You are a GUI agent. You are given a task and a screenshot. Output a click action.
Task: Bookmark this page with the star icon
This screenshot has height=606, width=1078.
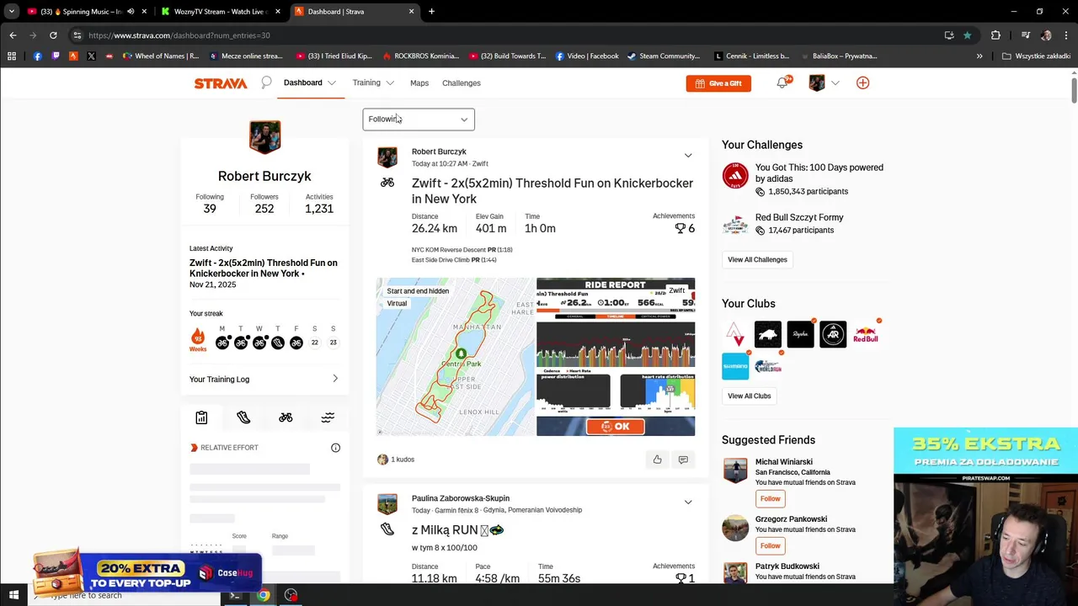968,35
